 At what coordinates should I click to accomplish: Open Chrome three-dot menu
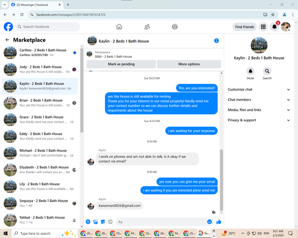pyautogui.click(x=293, y=14)
